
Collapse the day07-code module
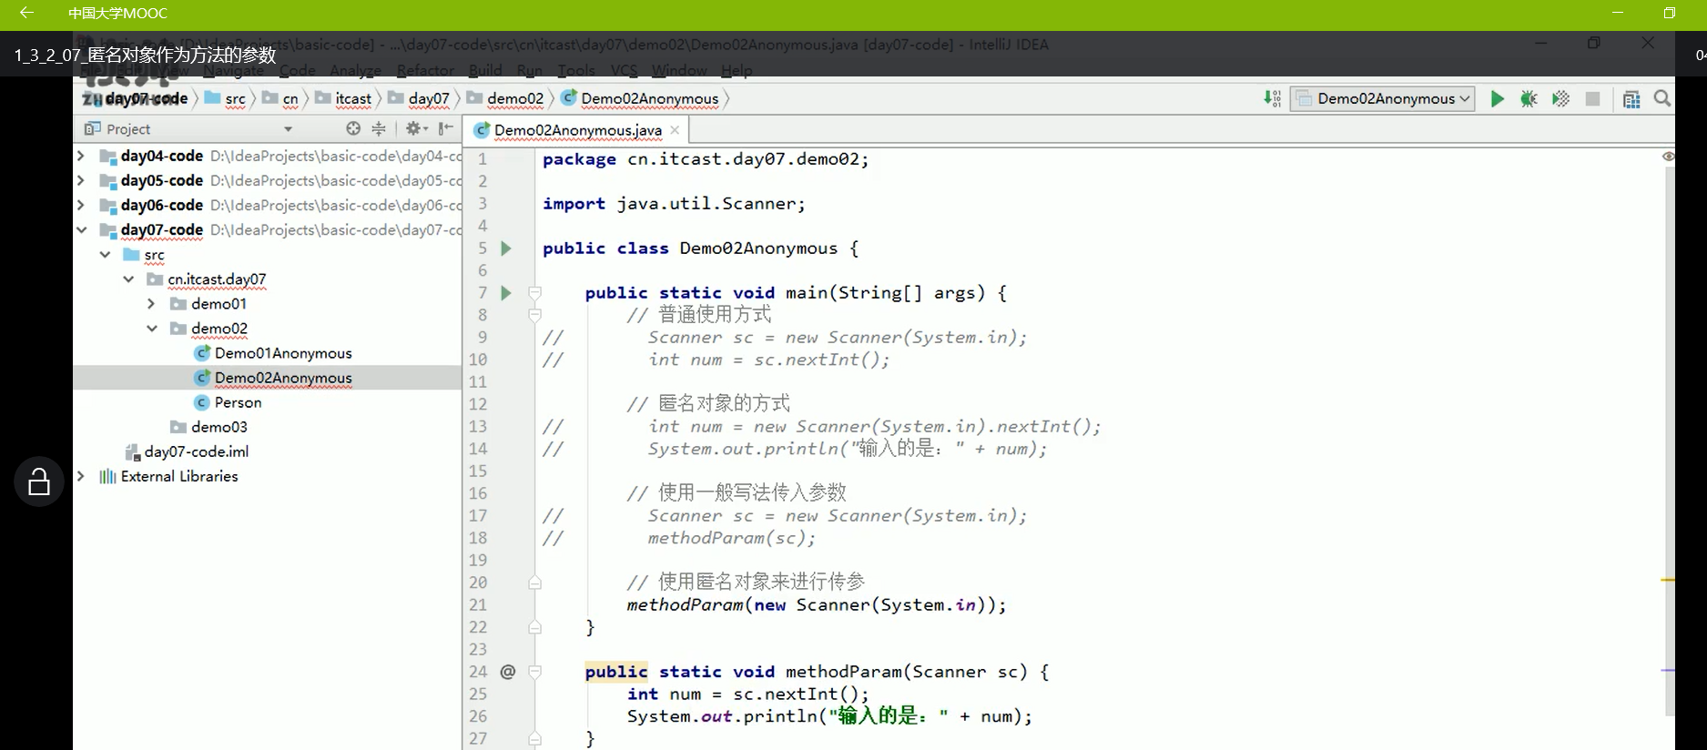click(x=81, y=229)
